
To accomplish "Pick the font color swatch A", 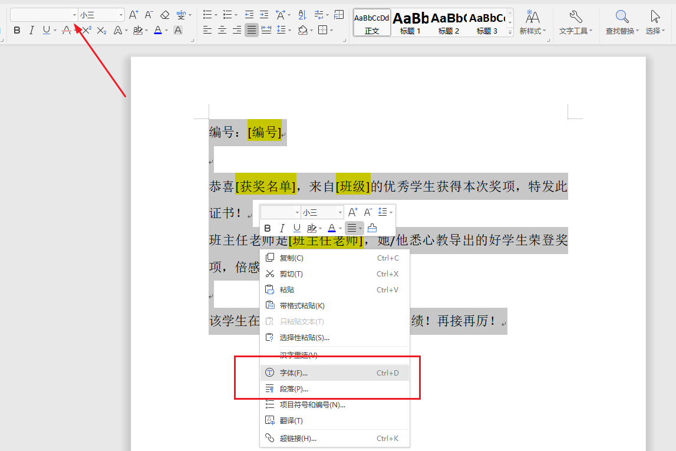I will click(159, 29).
